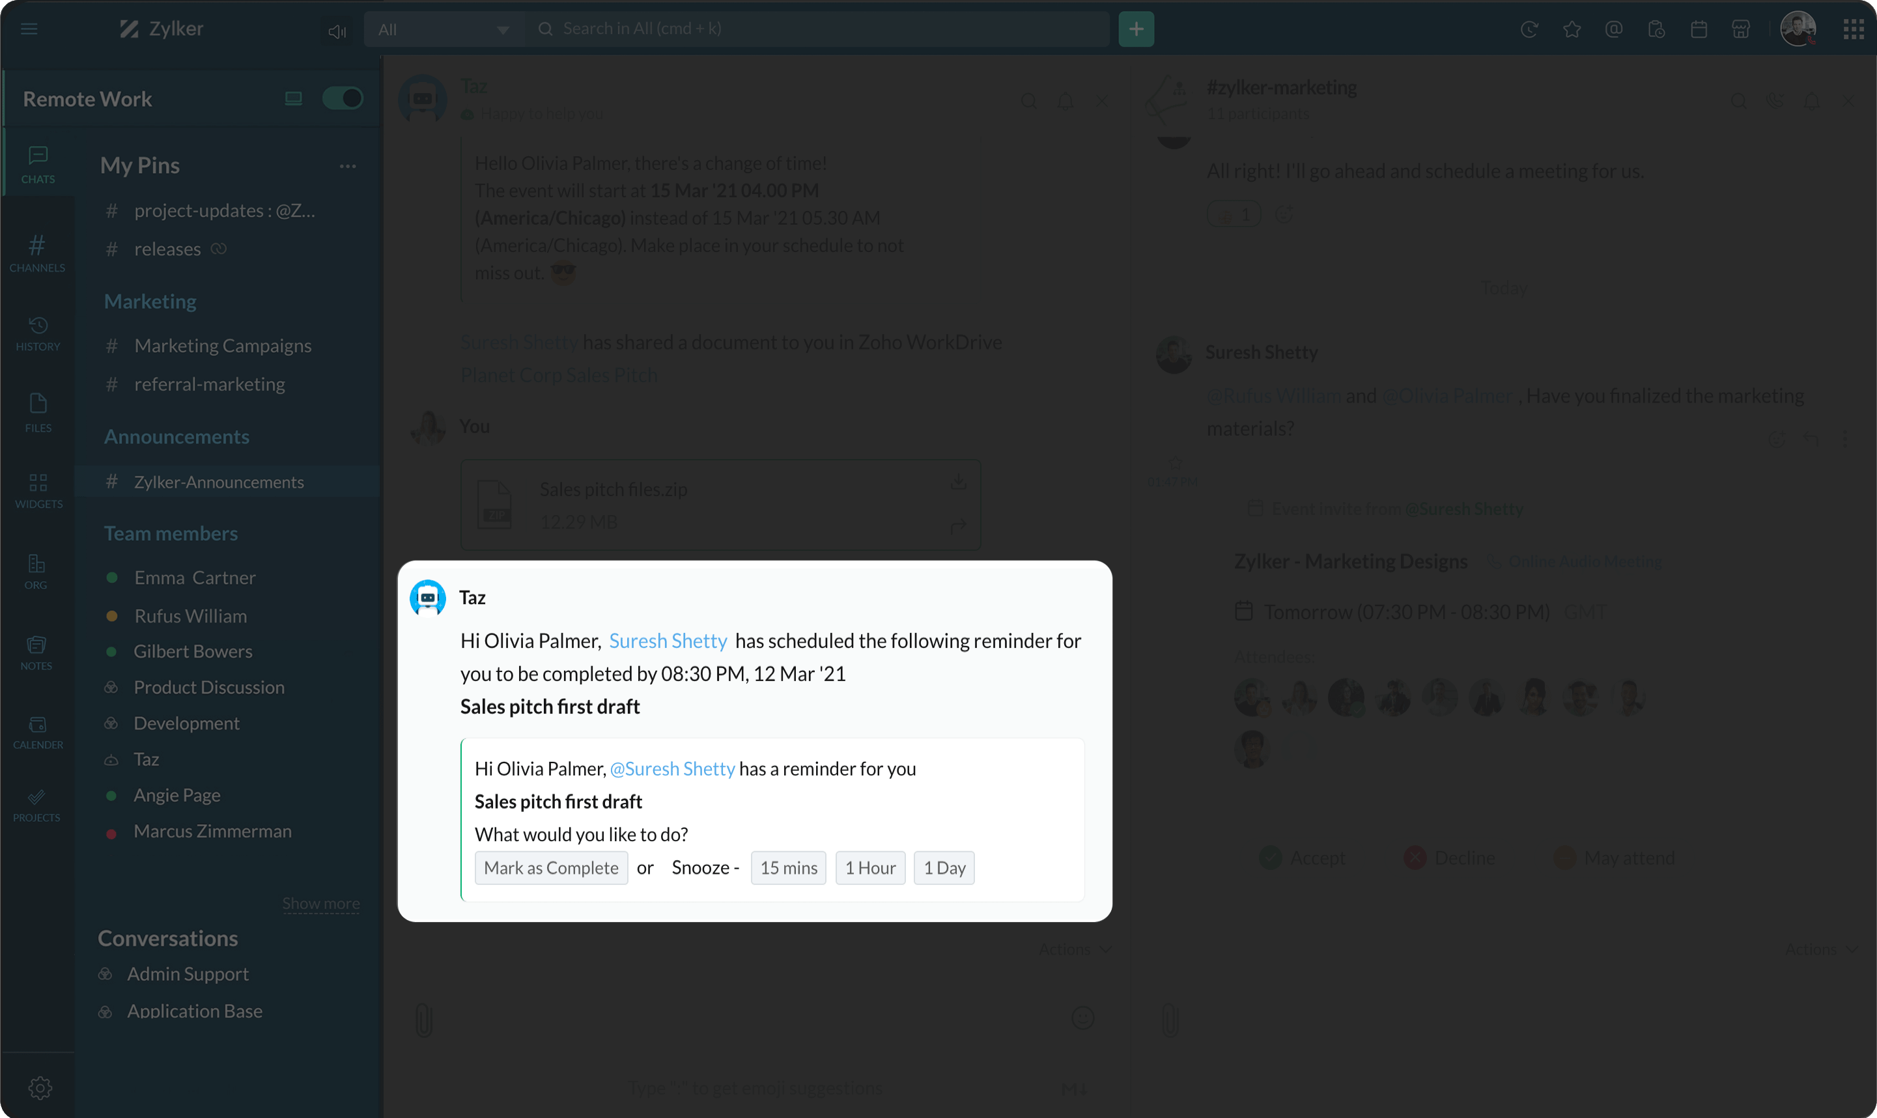Click Mark as Complete reminder button
The height and width of the screenshot is (1118, 1877).
point(551,868)
